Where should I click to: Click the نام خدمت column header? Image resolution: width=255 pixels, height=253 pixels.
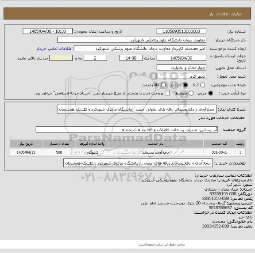(x=156, y=144)
